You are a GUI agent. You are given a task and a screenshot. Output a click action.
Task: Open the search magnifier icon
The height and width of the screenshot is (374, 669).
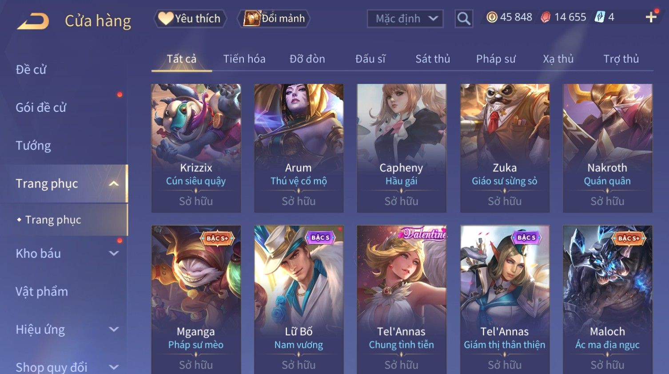click(464, 19)
